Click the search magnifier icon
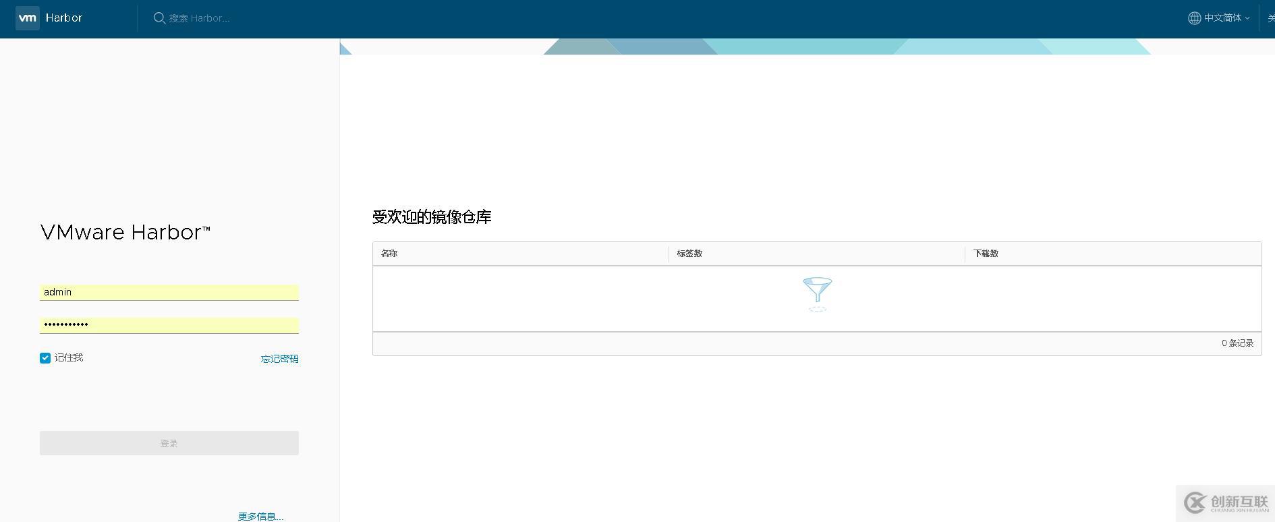The image size is (1275, 522). [159, 18]
